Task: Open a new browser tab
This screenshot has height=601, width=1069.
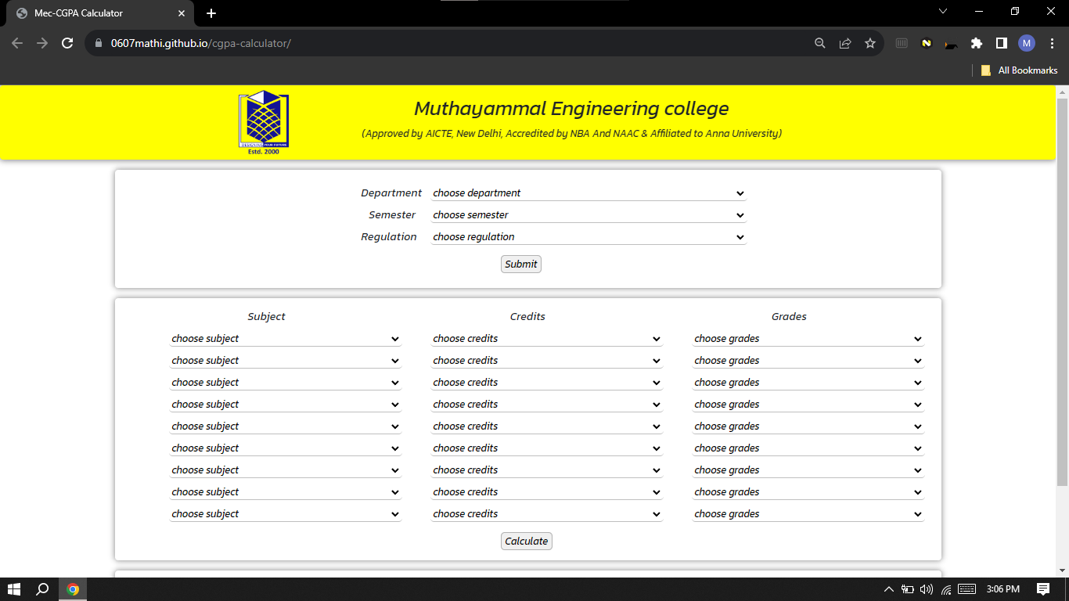Action: 211,13
